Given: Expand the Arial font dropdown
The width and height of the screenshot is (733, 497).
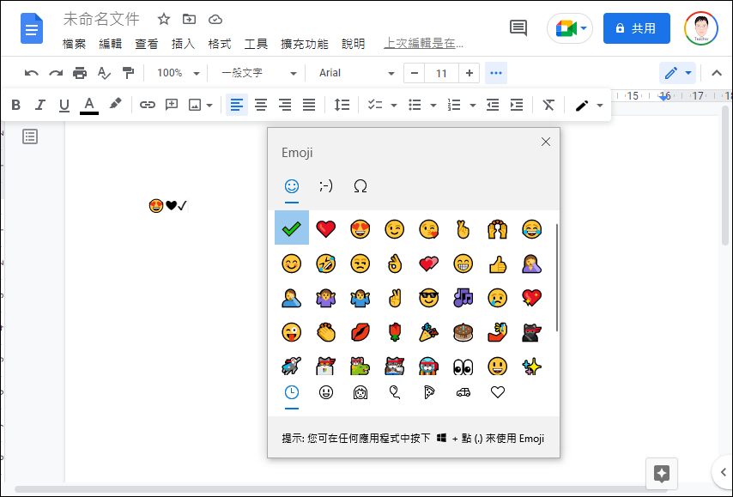Looking at the screenshot, I should [355, 73].
